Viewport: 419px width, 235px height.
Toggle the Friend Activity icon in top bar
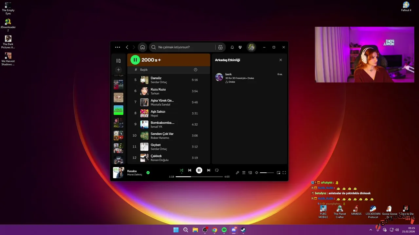coord(240,47)
